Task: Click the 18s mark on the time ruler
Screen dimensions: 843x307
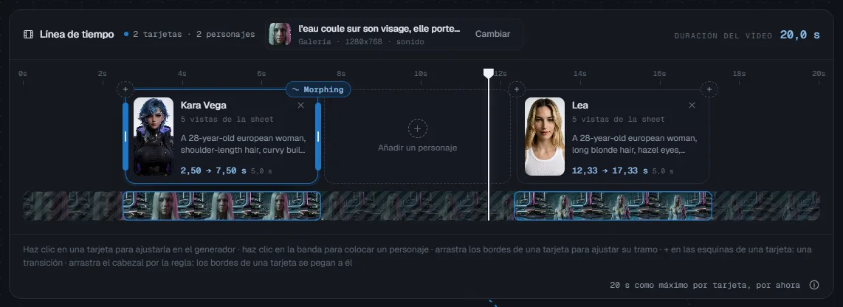Action: click(739, 74)
